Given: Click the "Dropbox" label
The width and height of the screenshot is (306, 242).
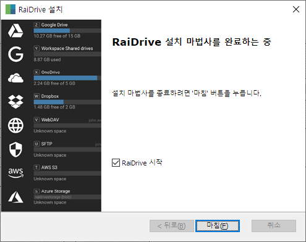Looking at the screenshot, I should pos(50,96).
